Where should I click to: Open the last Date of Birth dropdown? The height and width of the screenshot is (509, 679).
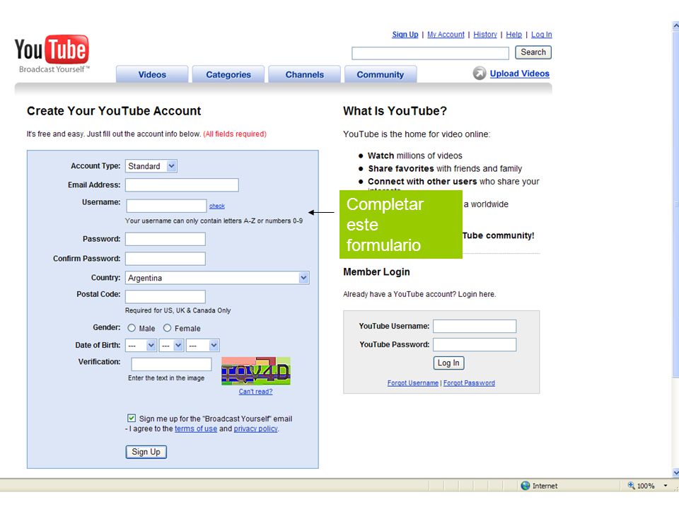[203, 346]
